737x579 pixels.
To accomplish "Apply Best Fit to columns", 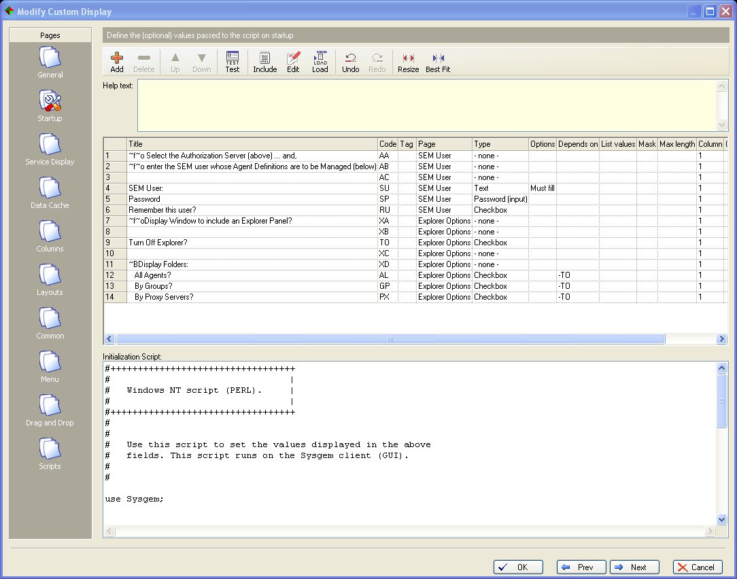I will 438,62.
